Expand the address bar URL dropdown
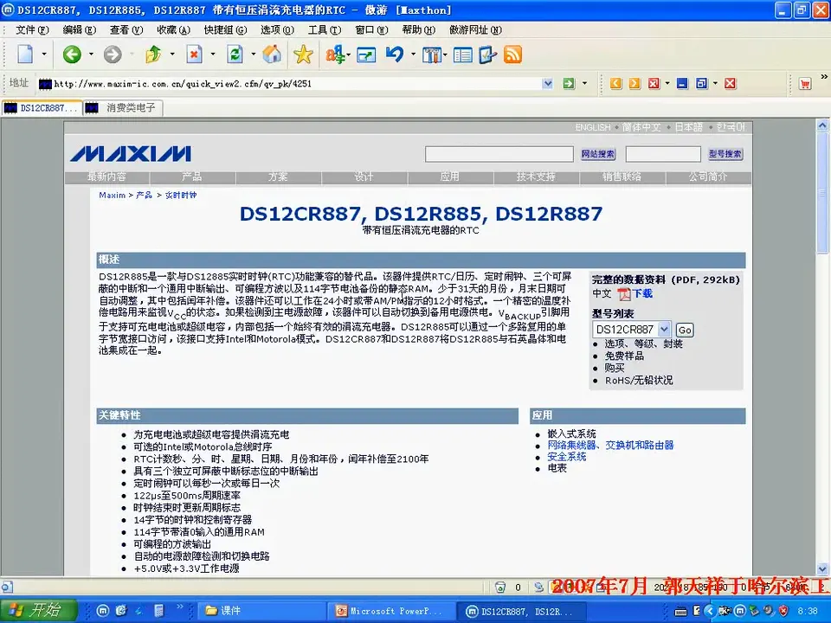831x623 pixels. coord(547,83)
